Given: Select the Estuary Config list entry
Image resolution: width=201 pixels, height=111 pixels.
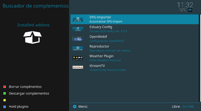Looking at the screenshot, I should point(135,29).
